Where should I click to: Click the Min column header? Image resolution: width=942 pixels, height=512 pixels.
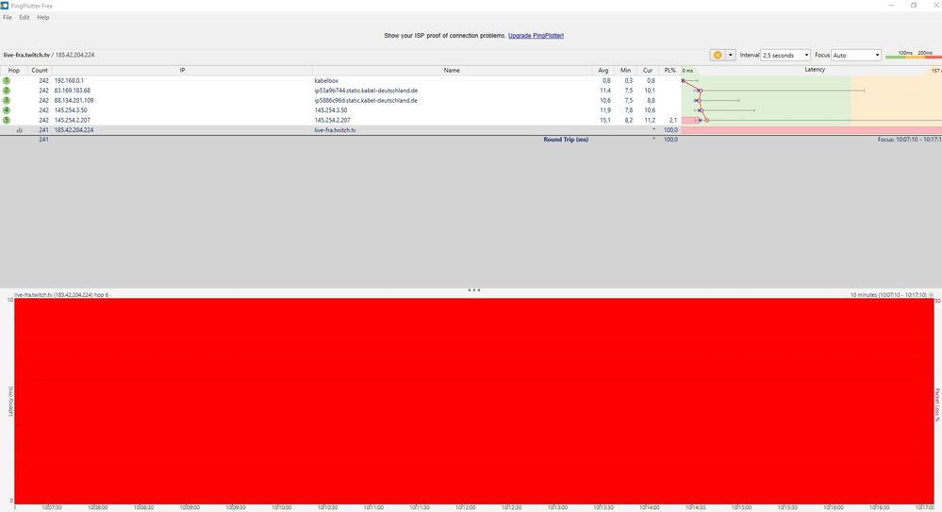625,71
